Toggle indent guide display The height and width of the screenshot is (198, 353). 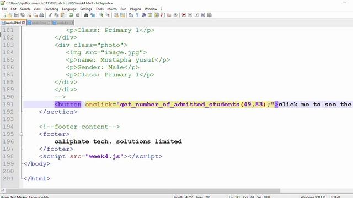(143, 15)
